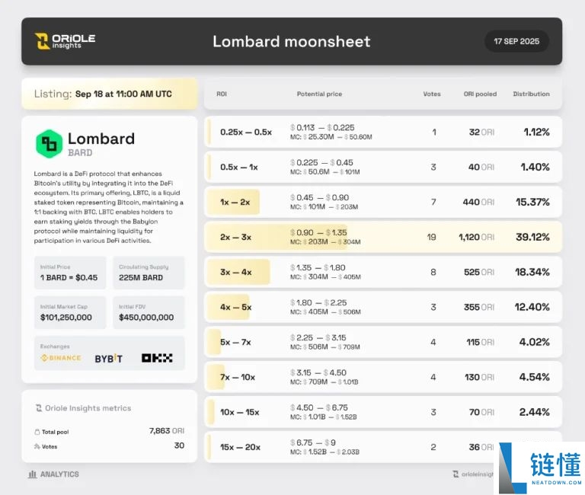Click the Total pool 7,863 ORI value
Screen dimensions: 585x495
point(167,431)
